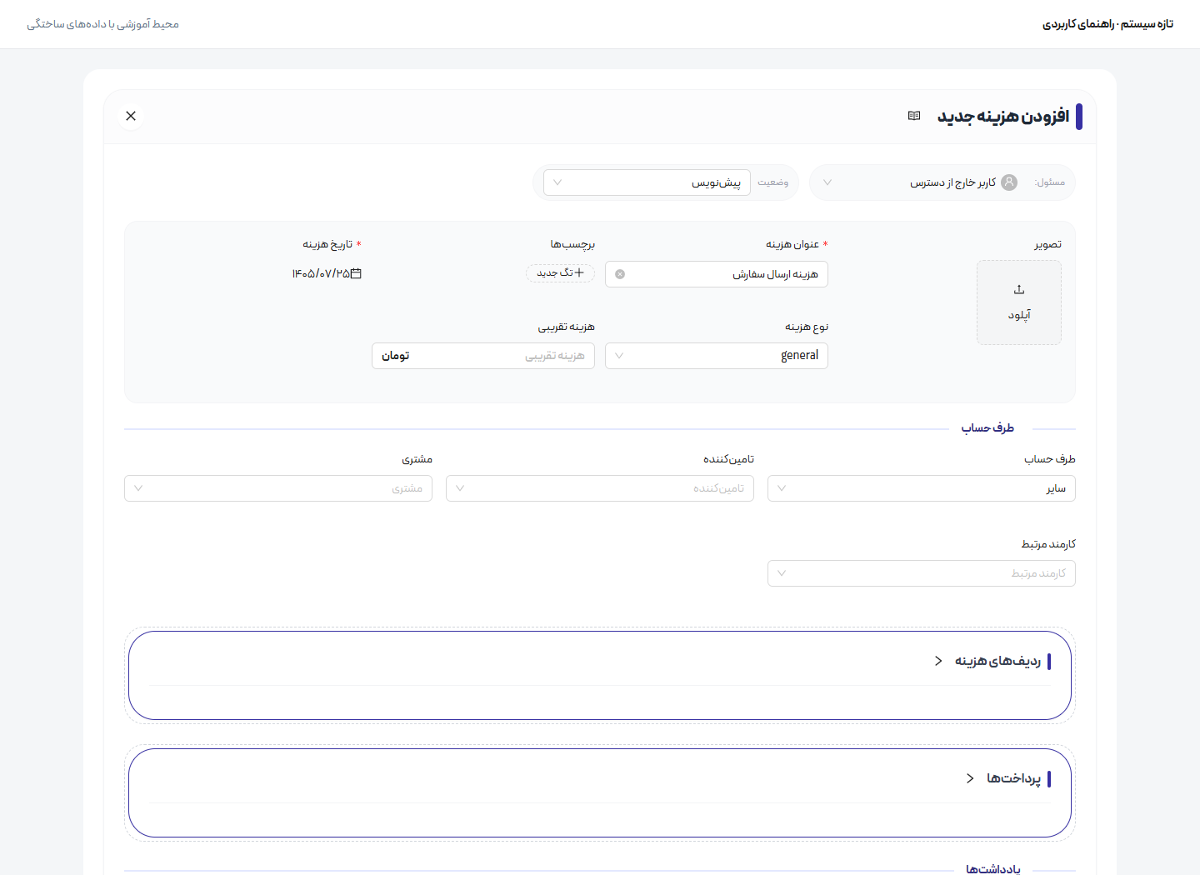
Task: Click the upload icon in the تصویر box
Action: click(x=1019, y=289)
